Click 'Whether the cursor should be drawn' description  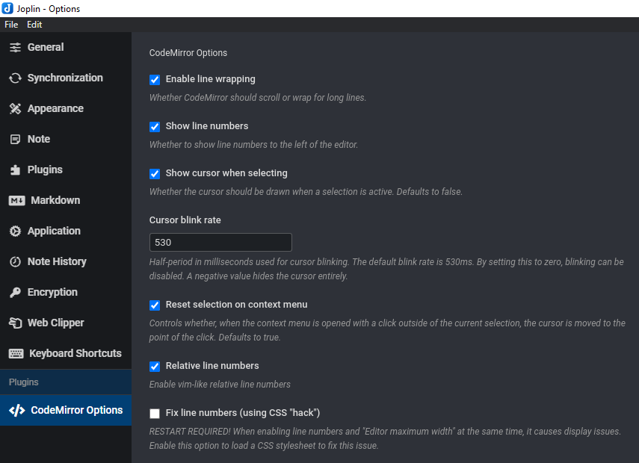click(306, 192)
